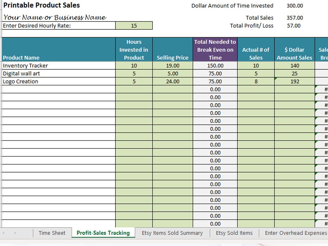This screenshot has width=328, height=246.
Task: Switch to the Time Sheet tab
Action: pyautogui.click(x=52, y=233)
